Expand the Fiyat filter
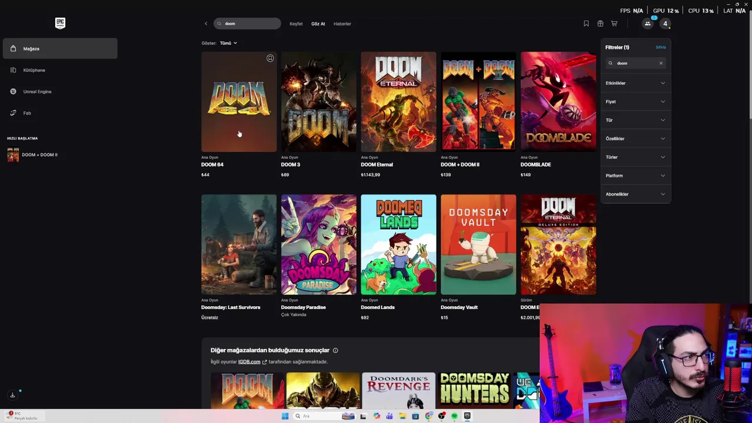Screen dimensions: 752x423 click(x=636, y=102)
